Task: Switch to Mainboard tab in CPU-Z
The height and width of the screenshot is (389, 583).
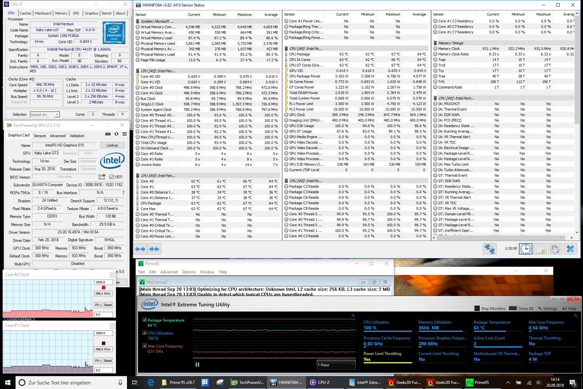Action: coord(43,13)
